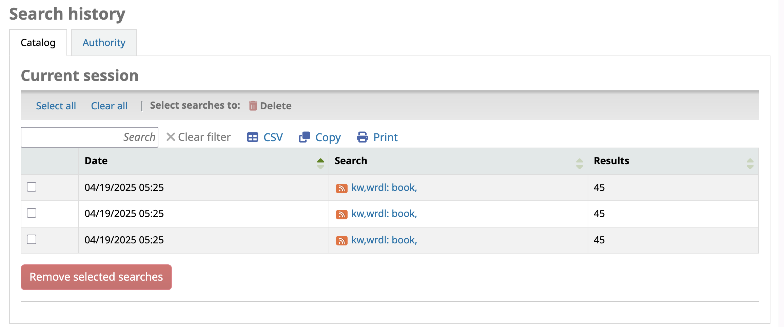
Task: Click the printer icon to print
Action: 362,137
